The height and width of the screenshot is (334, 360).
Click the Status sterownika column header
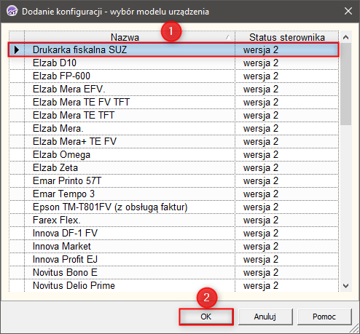click(286, 37)
